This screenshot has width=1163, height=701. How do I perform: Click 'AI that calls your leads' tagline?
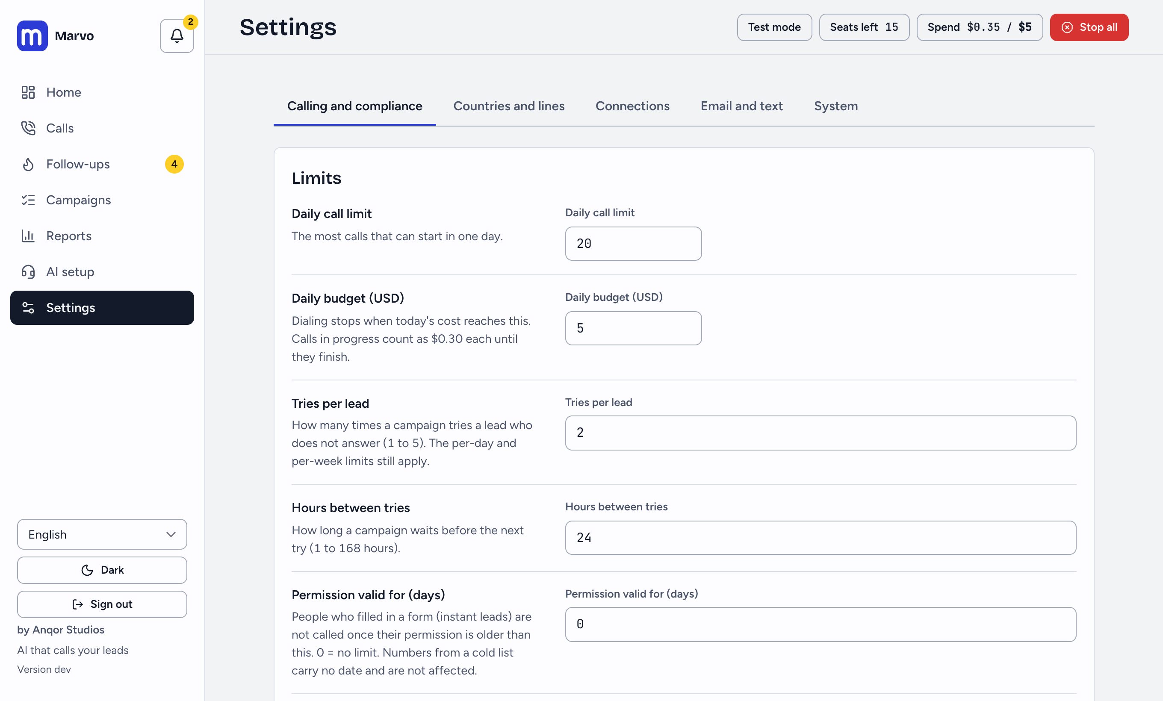click(73, 650)
